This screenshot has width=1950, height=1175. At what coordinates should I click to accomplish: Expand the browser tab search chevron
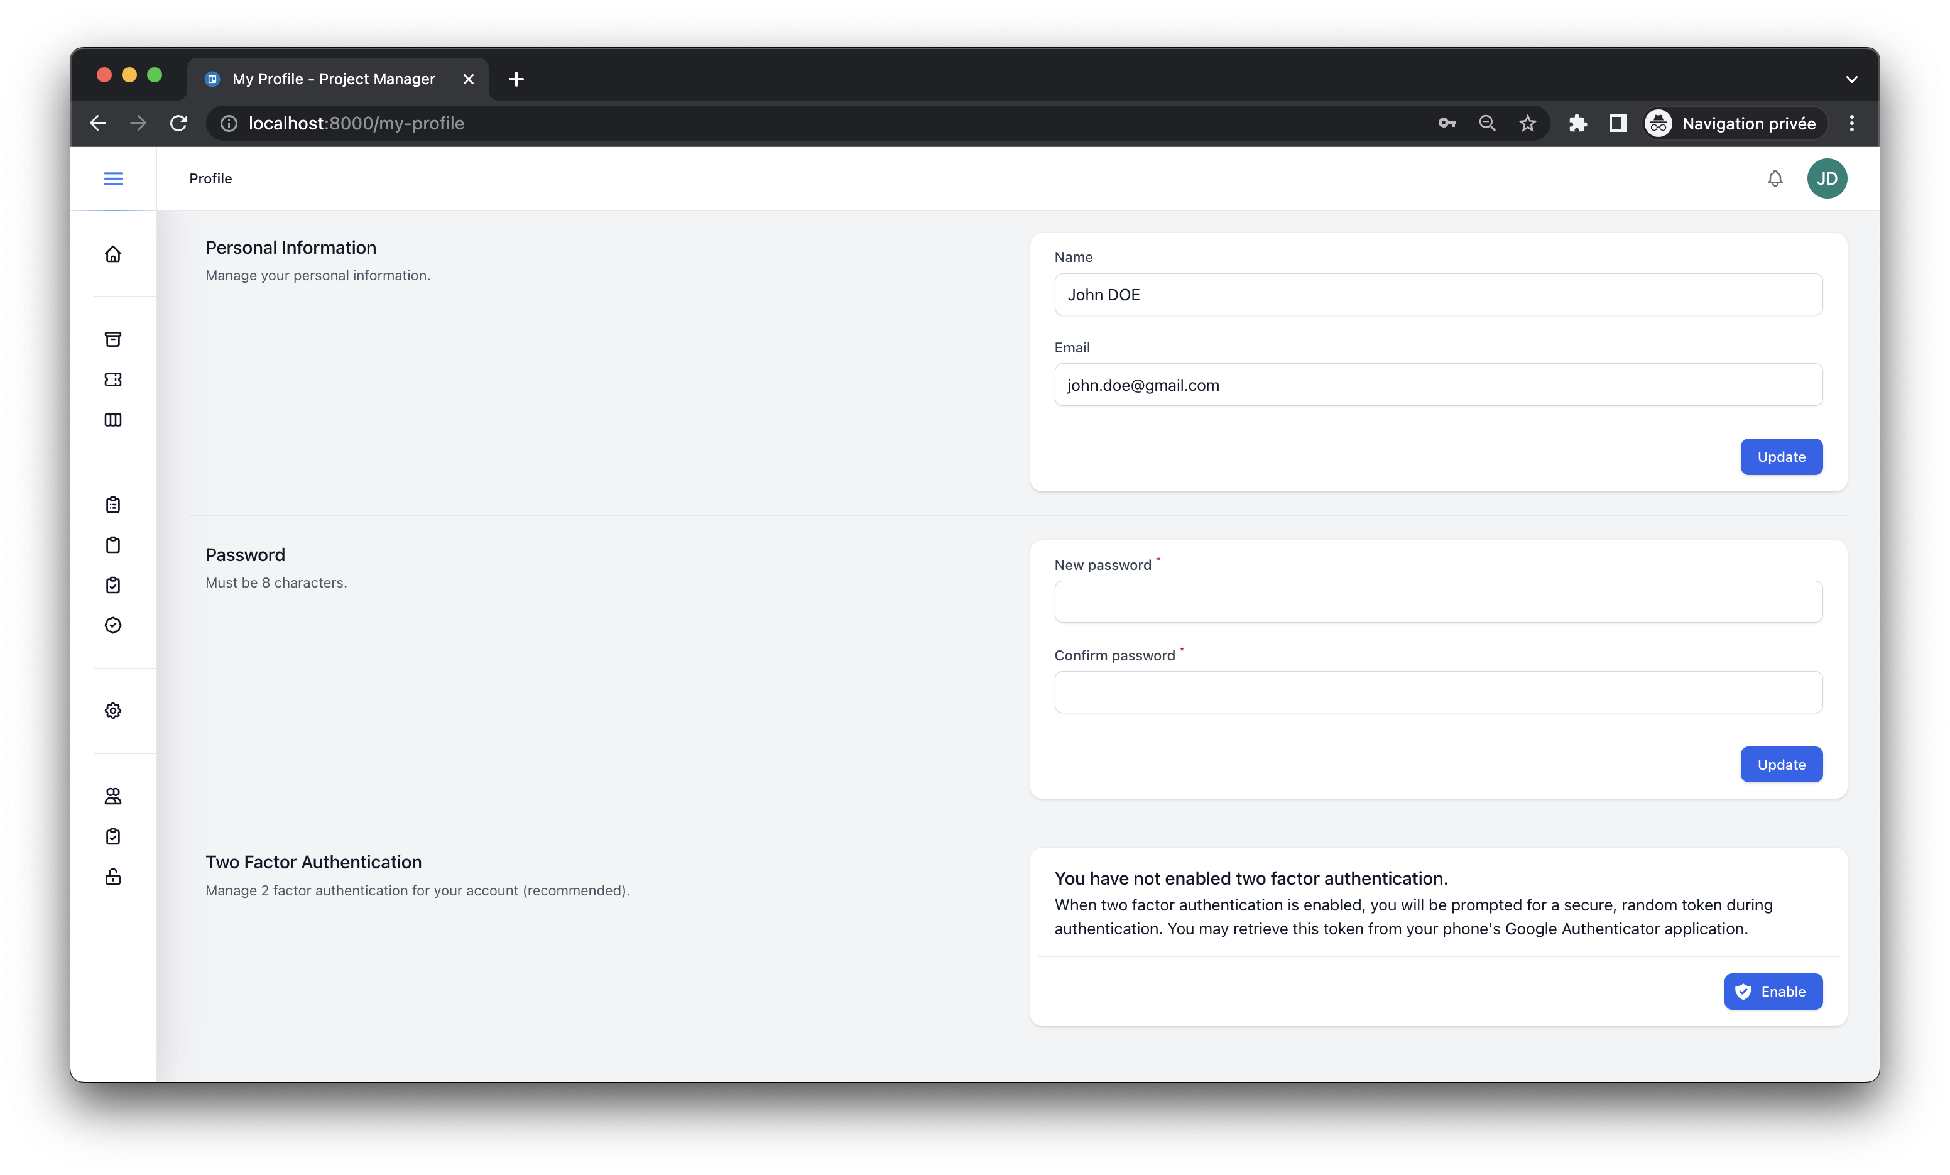click(x=1851, y=79)
